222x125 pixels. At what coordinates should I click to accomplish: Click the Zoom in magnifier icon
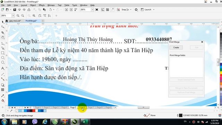point(18,16)
